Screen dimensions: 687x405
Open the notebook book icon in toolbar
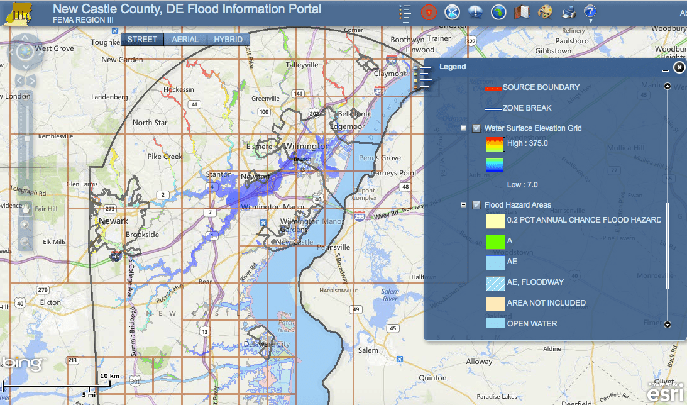click(522, 13)
